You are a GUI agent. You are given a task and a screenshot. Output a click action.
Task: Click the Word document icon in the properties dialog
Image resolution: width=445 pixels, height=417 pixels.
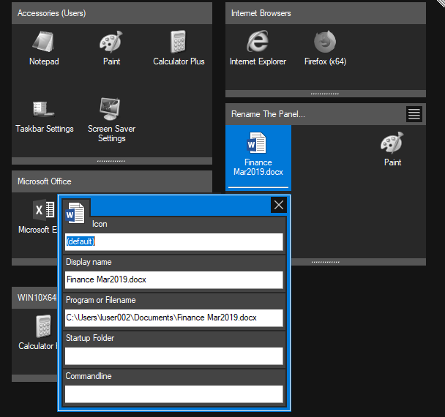click(x=76, y=212)
